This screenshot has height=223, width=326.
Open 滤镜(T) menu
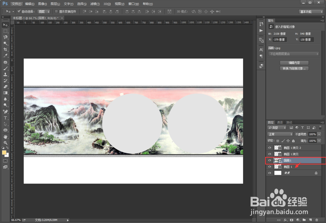(95, 4)
